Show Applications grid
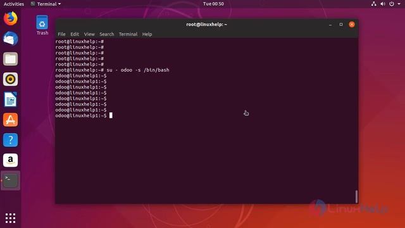The width and height of the screenshot is (405, 228). [10, 218]
